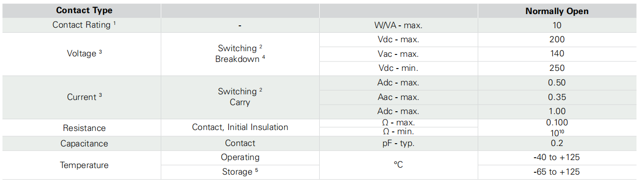Image resolution: width=640 pixels, height=184 pixels.
Task: Select the value 200 cell
Action: pyautogui.click(x=557, y=39)
